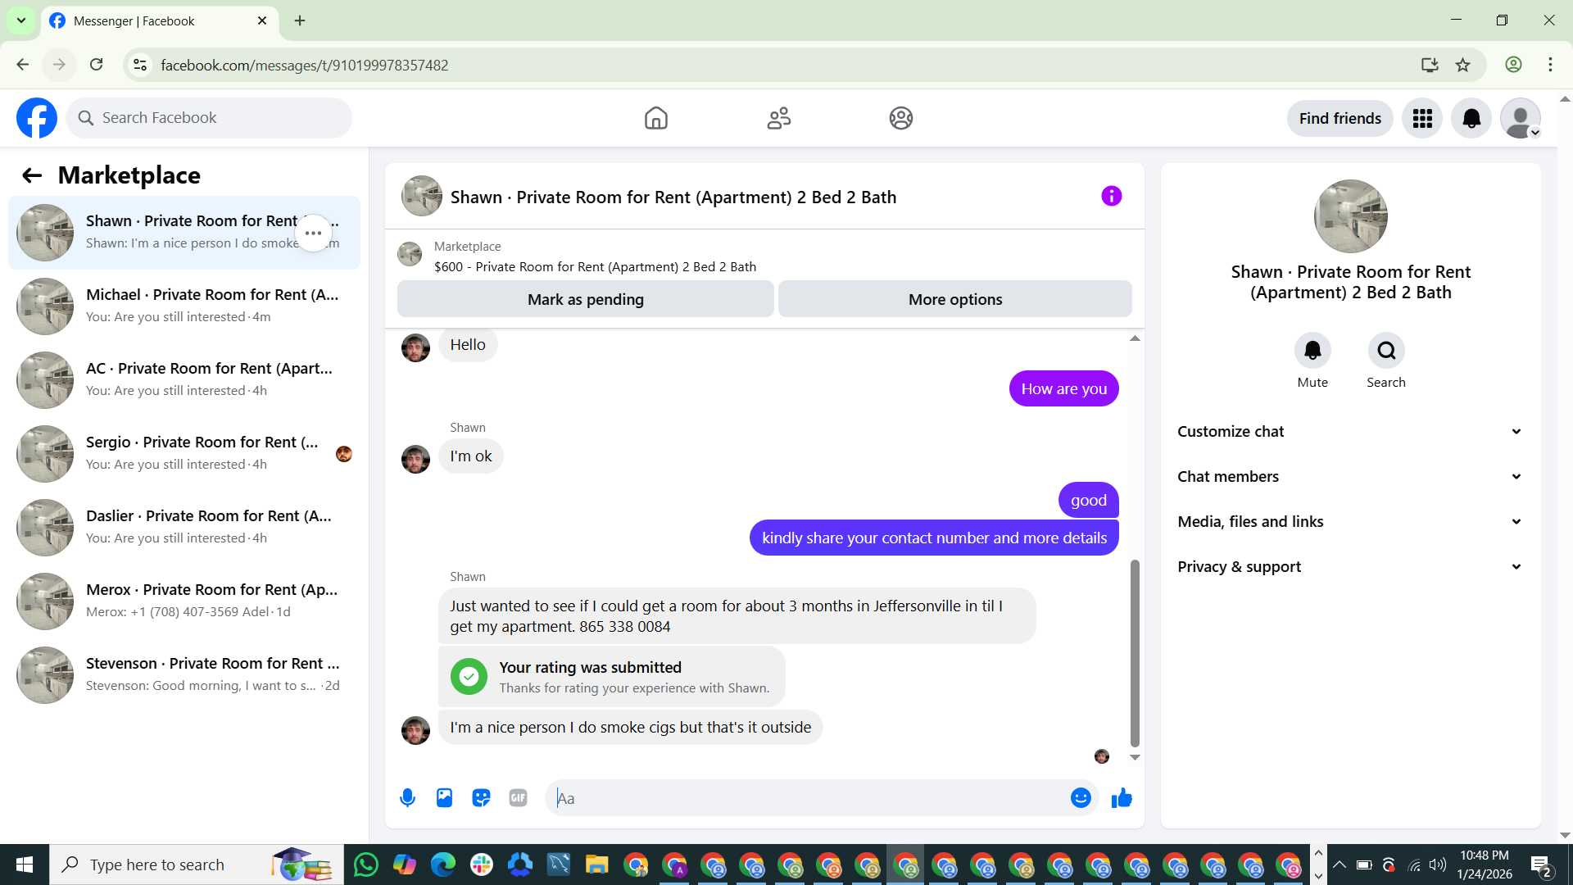Image resolution: width=1573 pixels, height=885 pixels.
Task: Open Facebook notifications bell
Action: pos(1471,118)
